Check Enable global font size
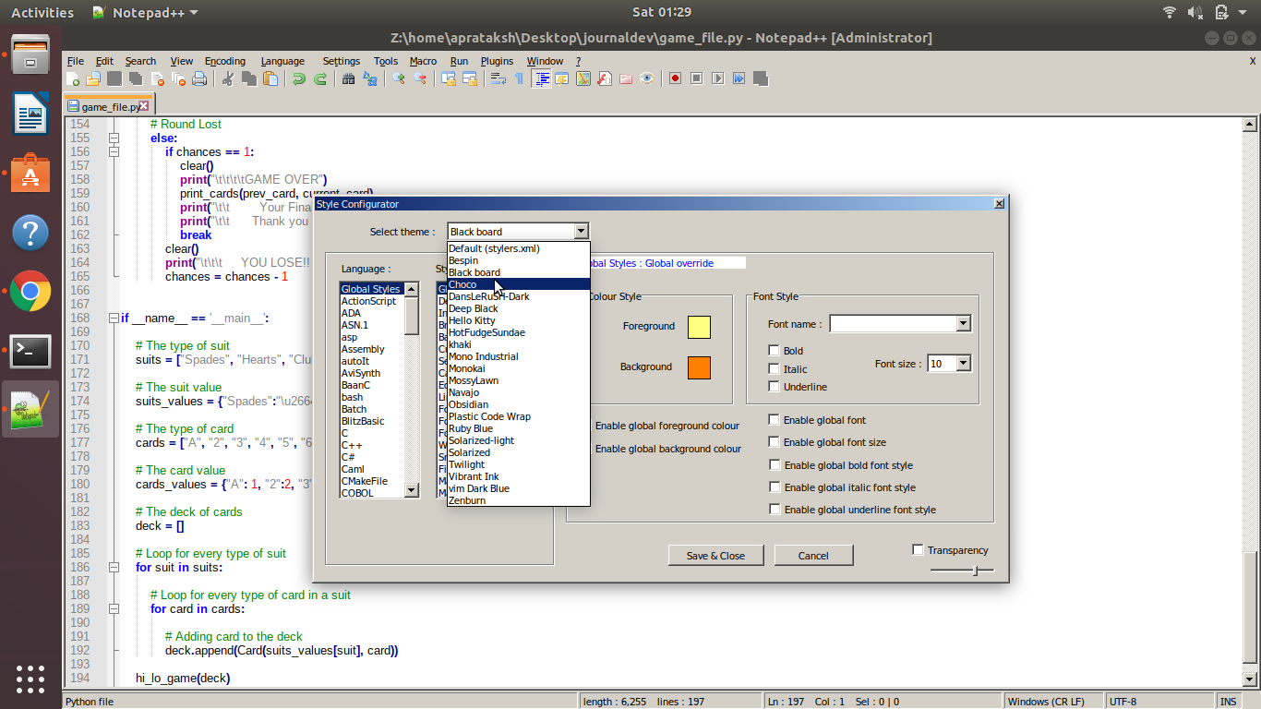 (775, 441)
